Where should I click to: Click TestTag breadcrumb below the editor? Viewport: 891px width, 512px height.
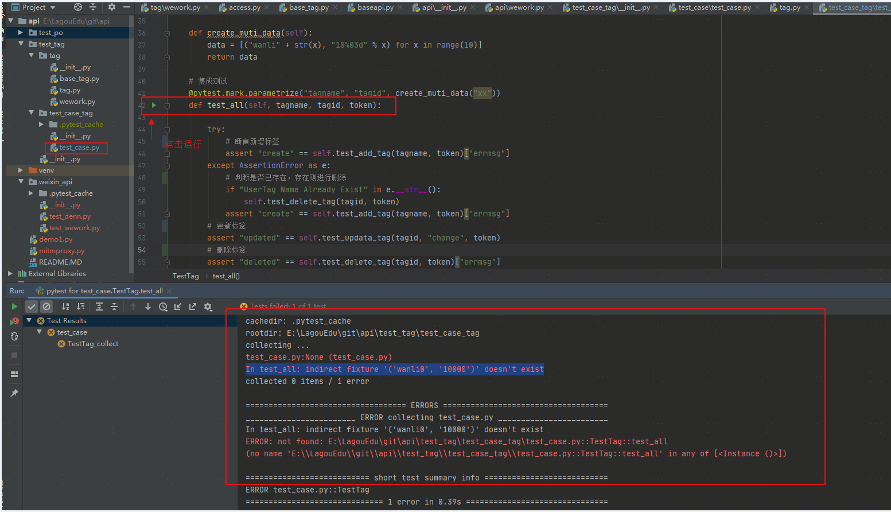pos(185,276)
